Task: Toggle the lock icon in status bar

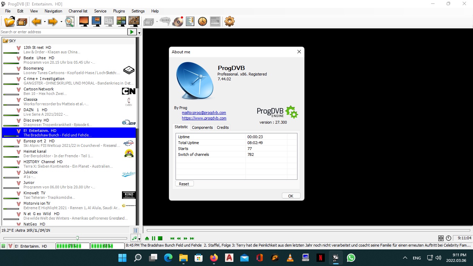Action: pos(3,246)
